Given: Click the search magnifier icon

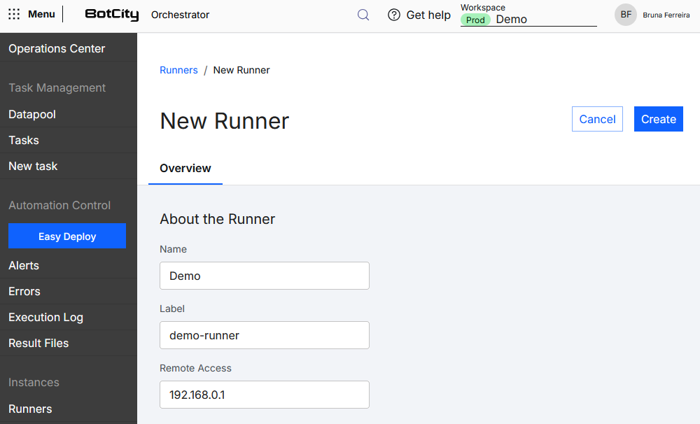Looking at the screenshot, I should [363, 15].
